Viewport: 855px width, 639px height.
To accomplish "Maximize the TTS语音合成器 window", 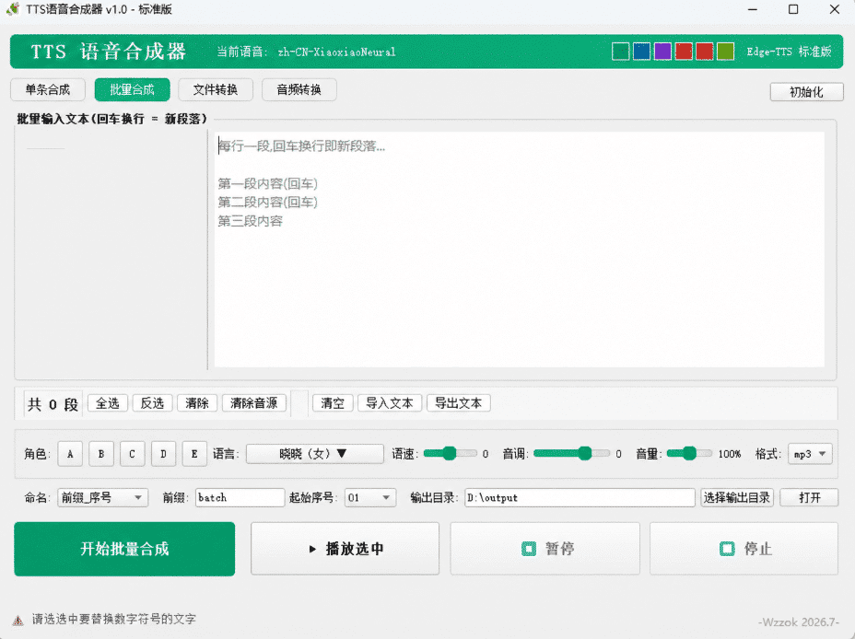I will [793, 10].
